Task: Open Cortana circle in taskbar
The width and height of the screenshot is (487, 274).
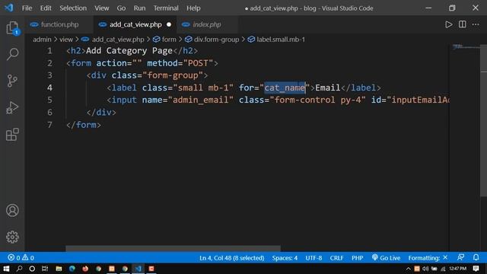Action: point(32,269)
